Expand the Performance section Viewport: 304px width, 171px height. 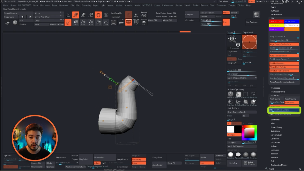pyautogui.click(x=276, y=15)
